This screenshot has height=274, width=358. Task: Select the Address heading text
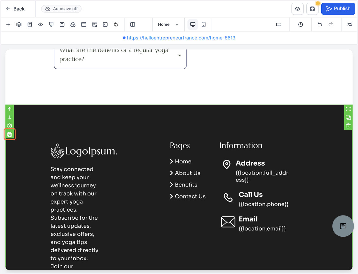click(x=250, y=163)
